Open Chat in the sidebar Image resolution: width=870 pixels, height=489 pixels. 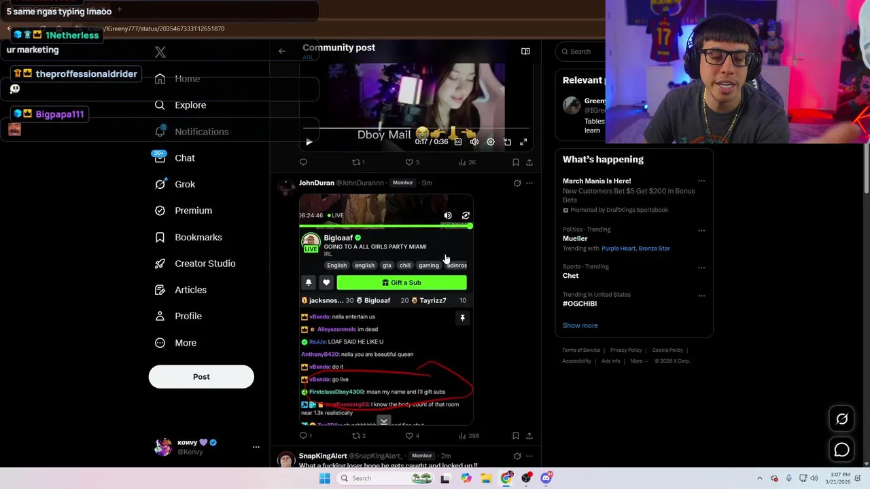pos(175,158)
